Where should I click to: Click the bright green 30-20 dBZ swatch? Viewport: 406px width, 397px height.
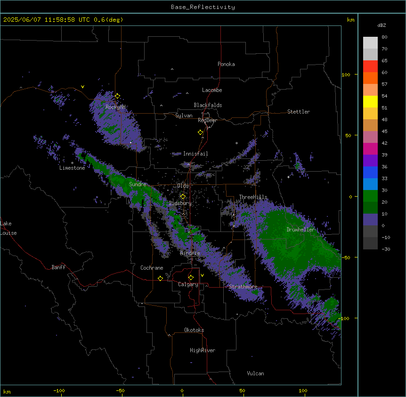tap(370, 196)
